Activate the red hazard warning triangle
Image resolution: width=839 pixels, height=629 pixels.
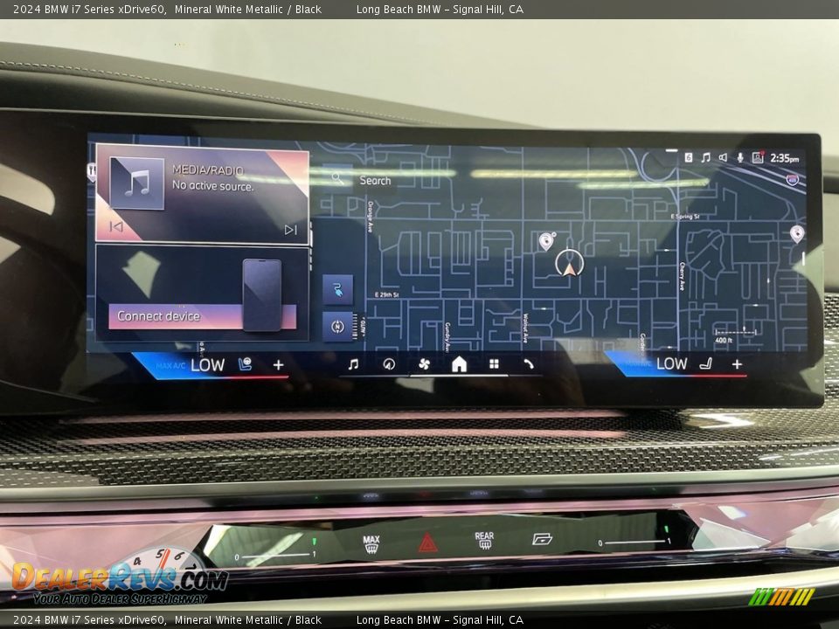click(428, 543)
